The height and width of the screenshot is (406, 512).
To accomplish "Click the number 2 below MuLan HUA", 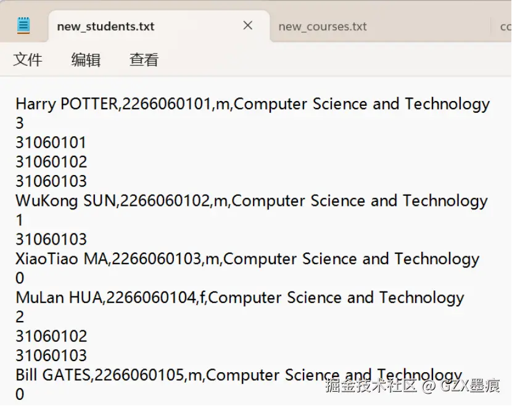I will (x=20, y=317).
